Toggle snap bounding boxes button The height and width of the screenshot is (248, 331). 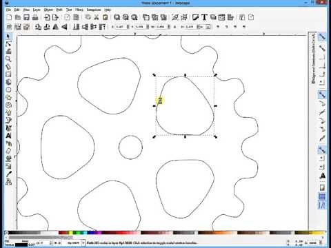[x=322, y=48]
